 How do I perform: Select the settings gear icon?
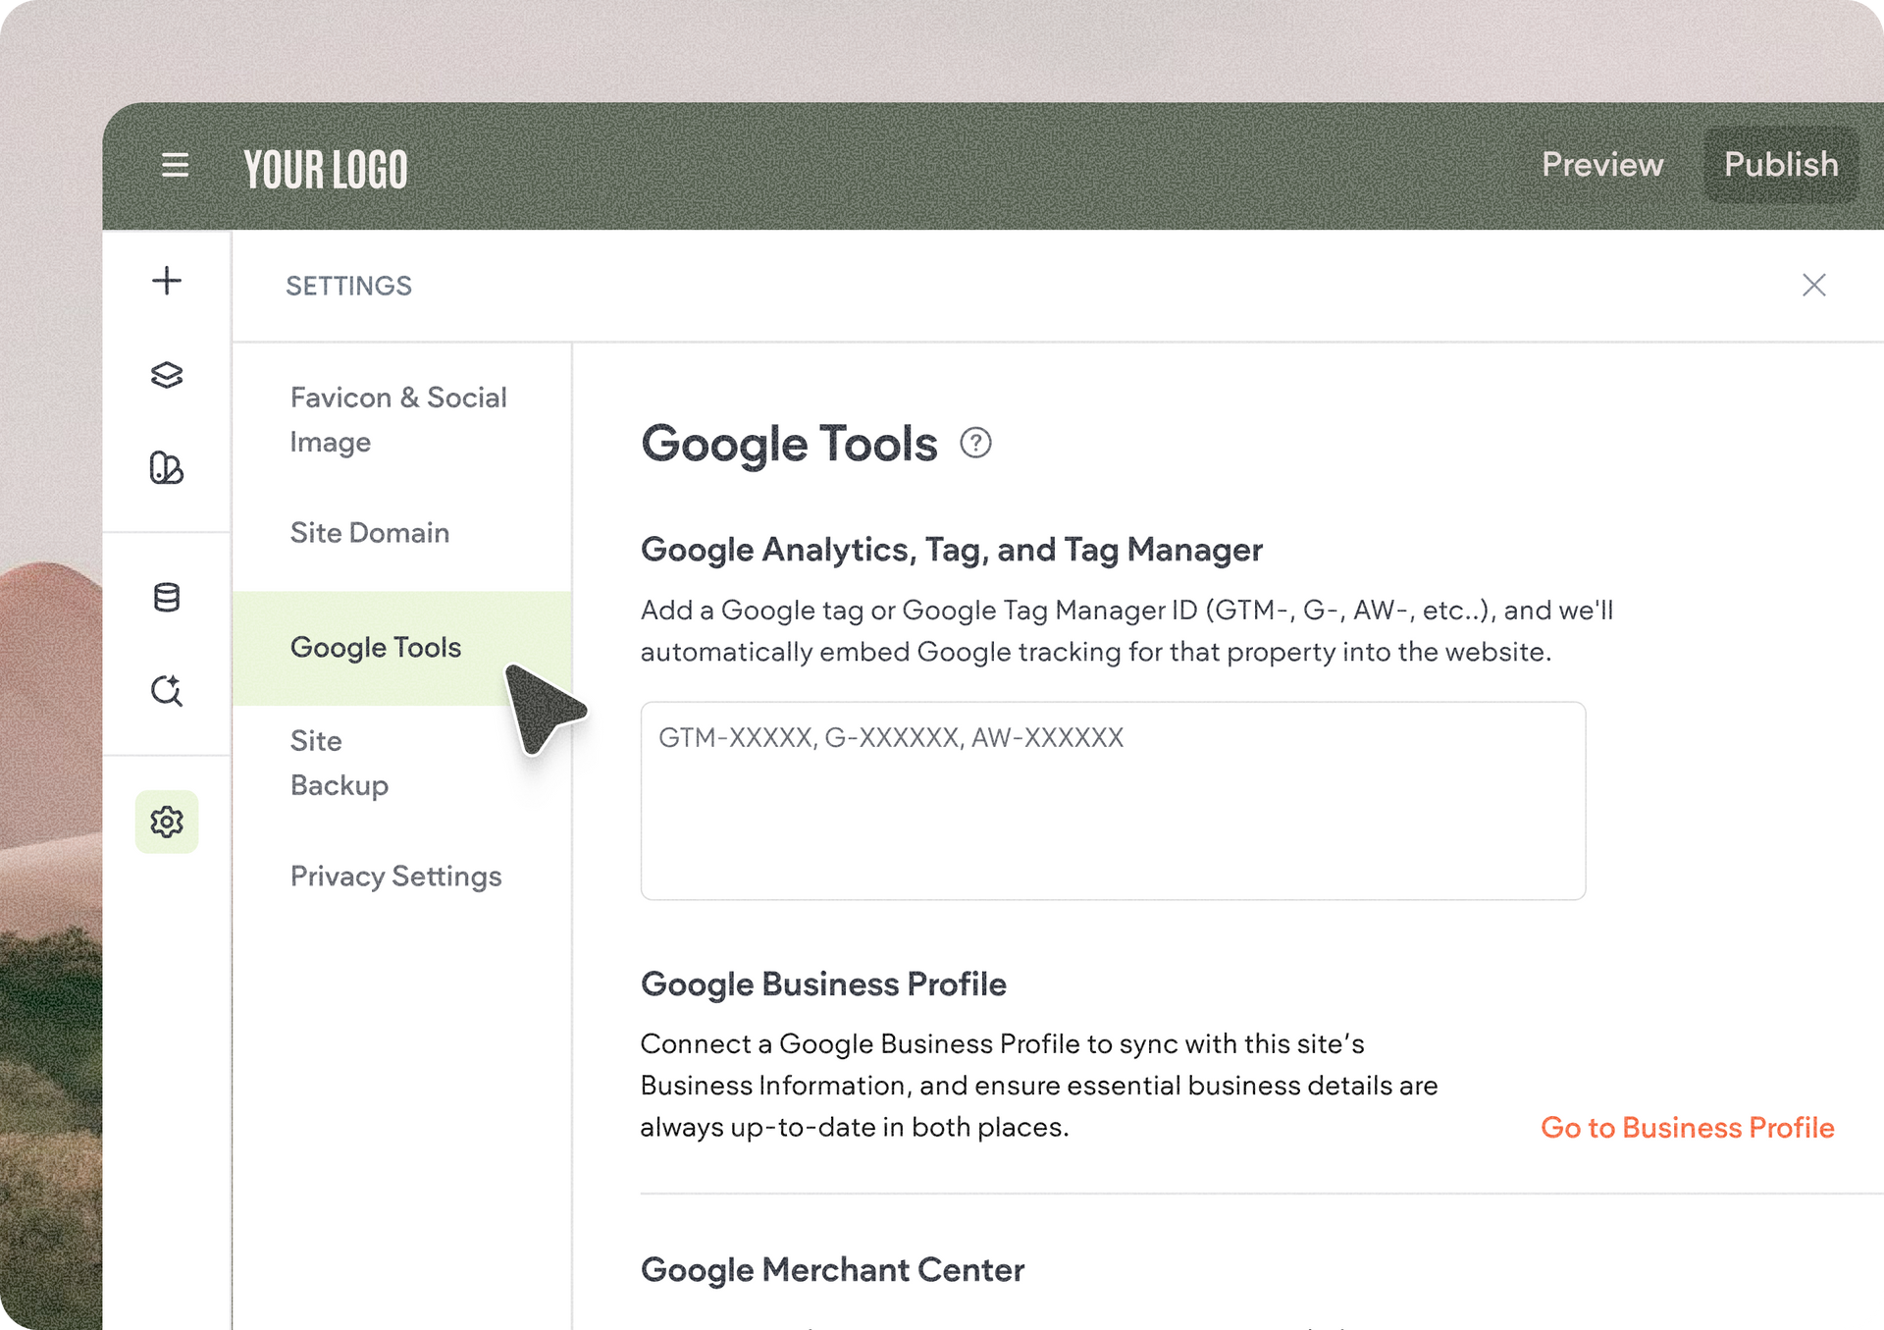[x=167, y=822]
